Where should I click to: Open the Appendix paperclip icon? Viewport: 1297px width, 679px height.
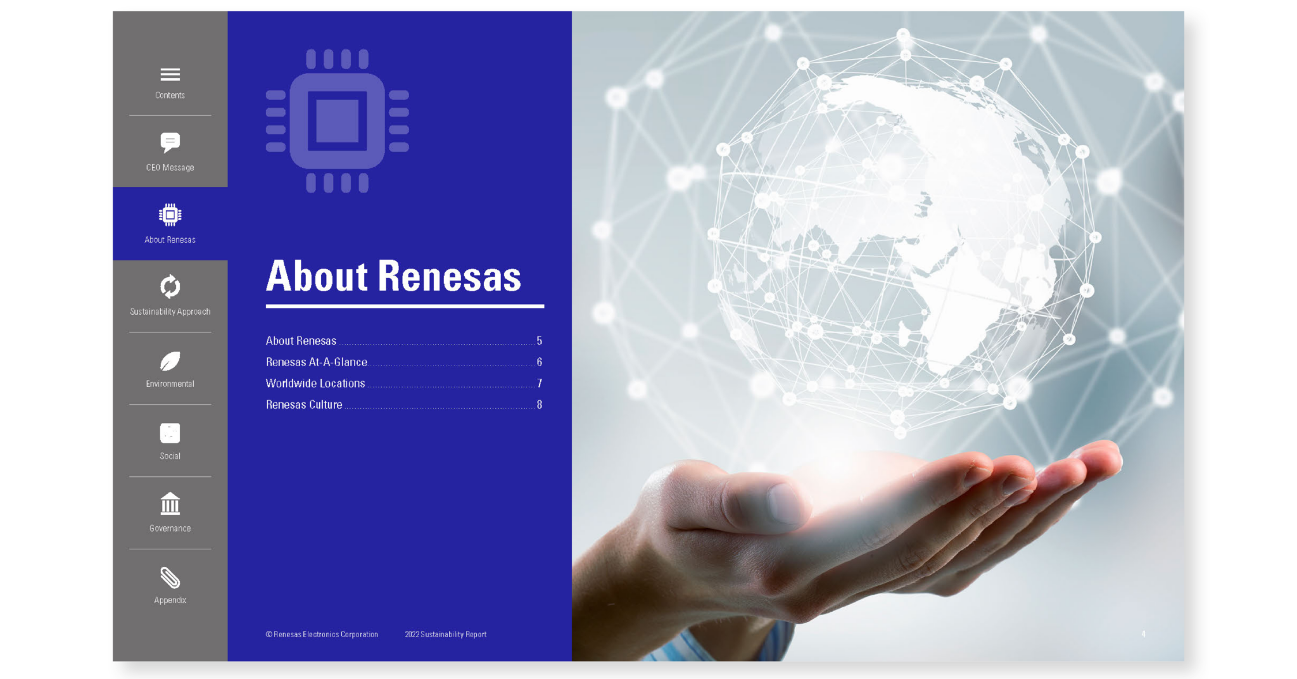170,578
